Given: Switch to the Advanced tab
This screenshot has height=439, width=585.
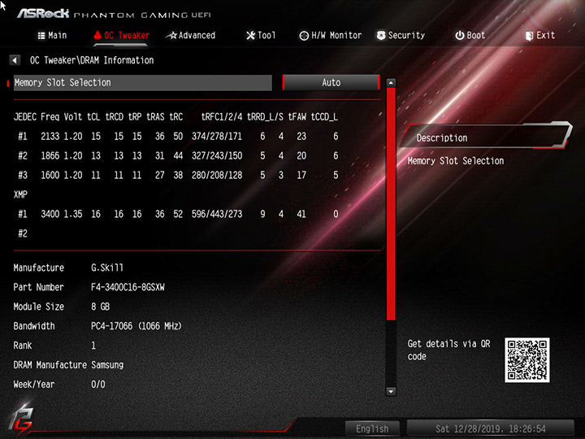Looking at the screenshot, I should [191, 36].
